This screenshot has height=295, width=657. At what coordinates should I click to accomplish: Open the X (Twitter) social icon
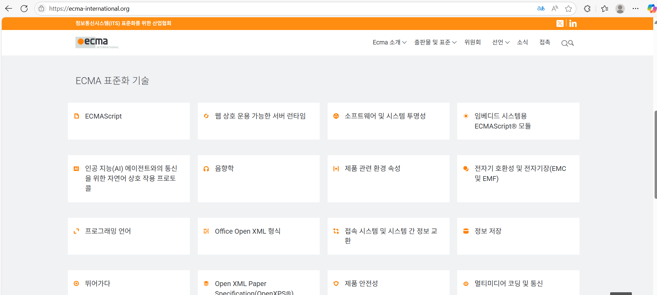point(560,23)
